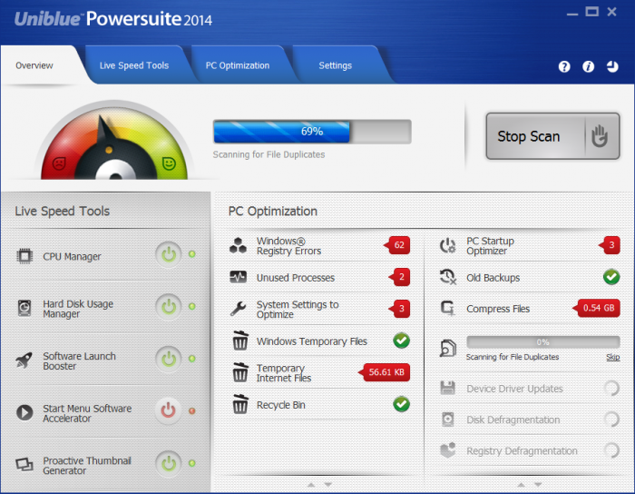Viewport: 635px width, 494px height.
Task: Click the Stop Scan button
Action: [x=552, y=136]
